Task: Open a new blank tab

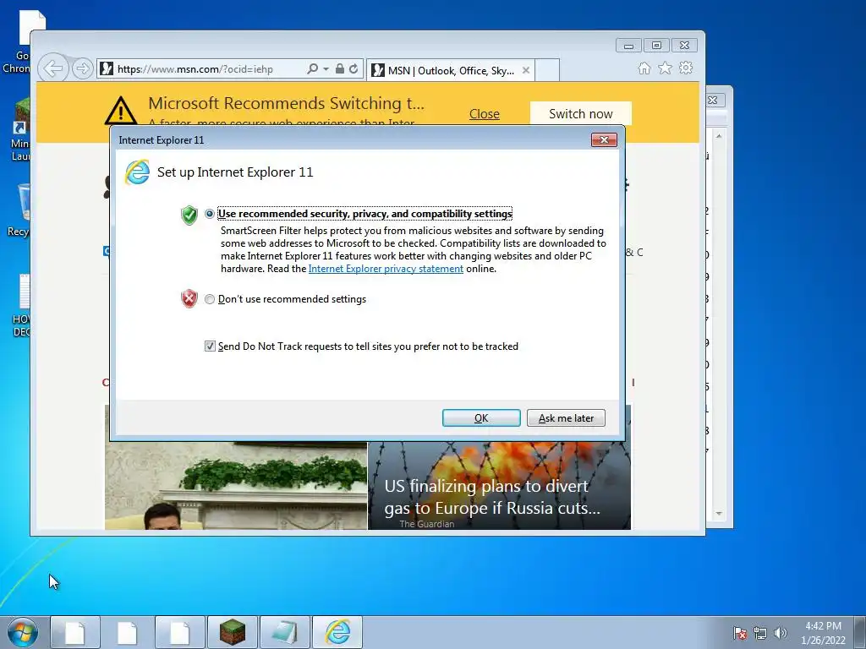Action: pyautogui.click(x=547, y=70)
